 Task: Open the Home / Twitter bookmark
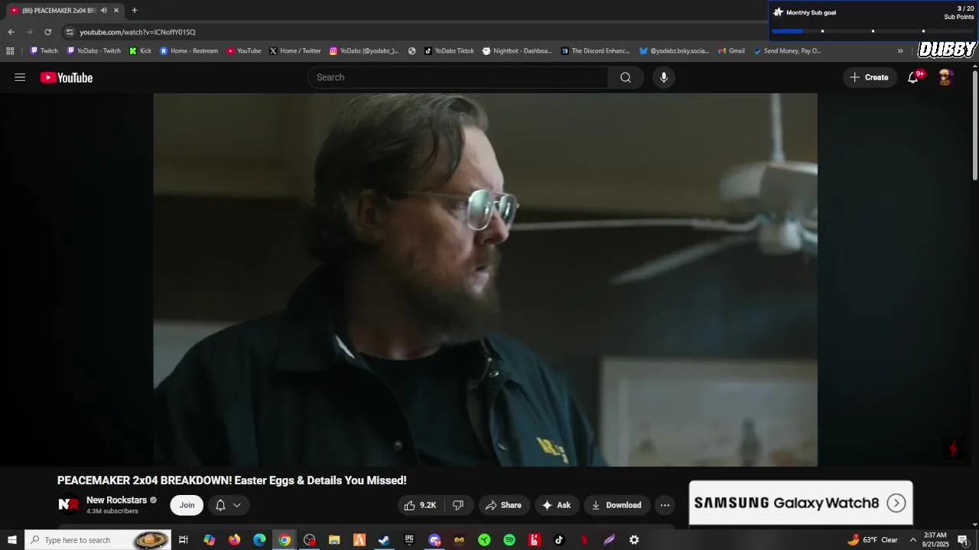294,51
